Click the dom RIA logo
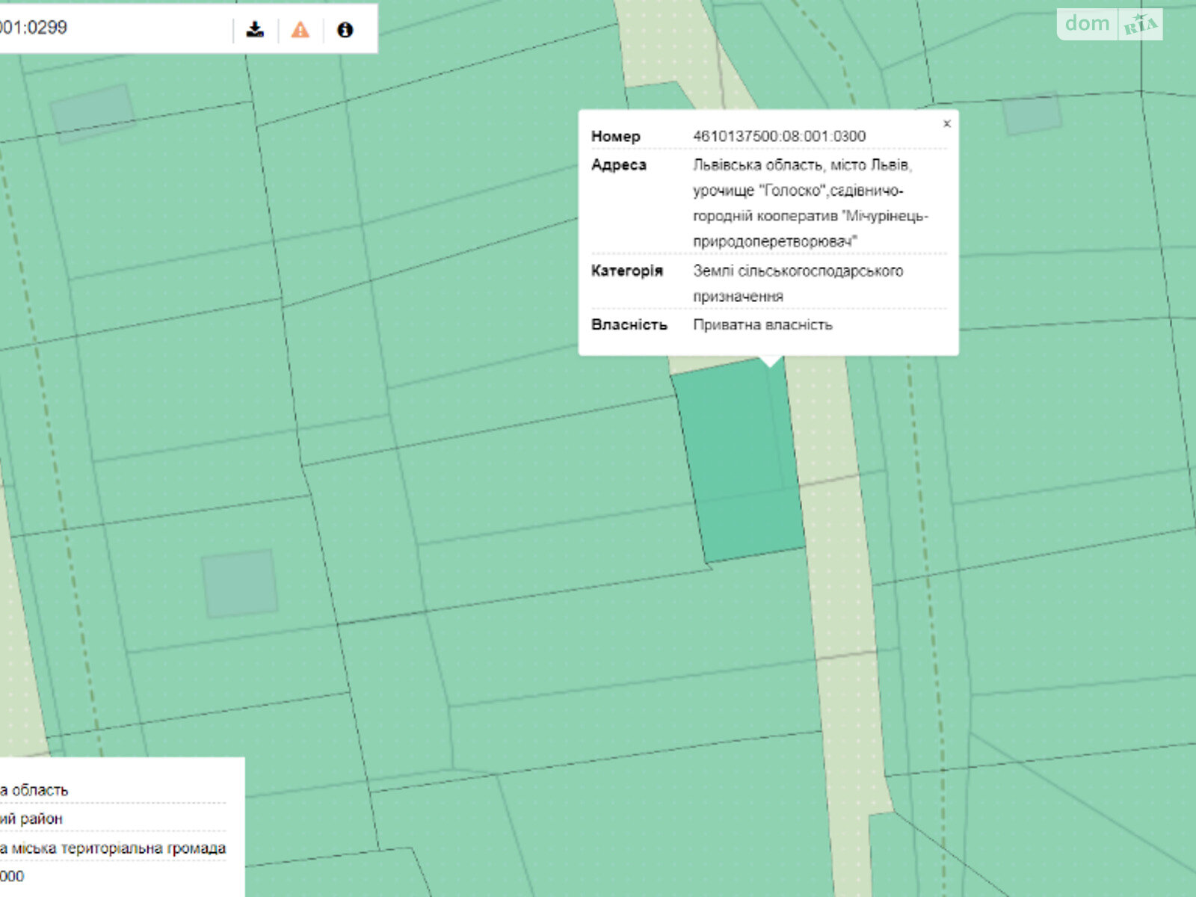Screen dimensions: 1196x897 pos(1110,24)
